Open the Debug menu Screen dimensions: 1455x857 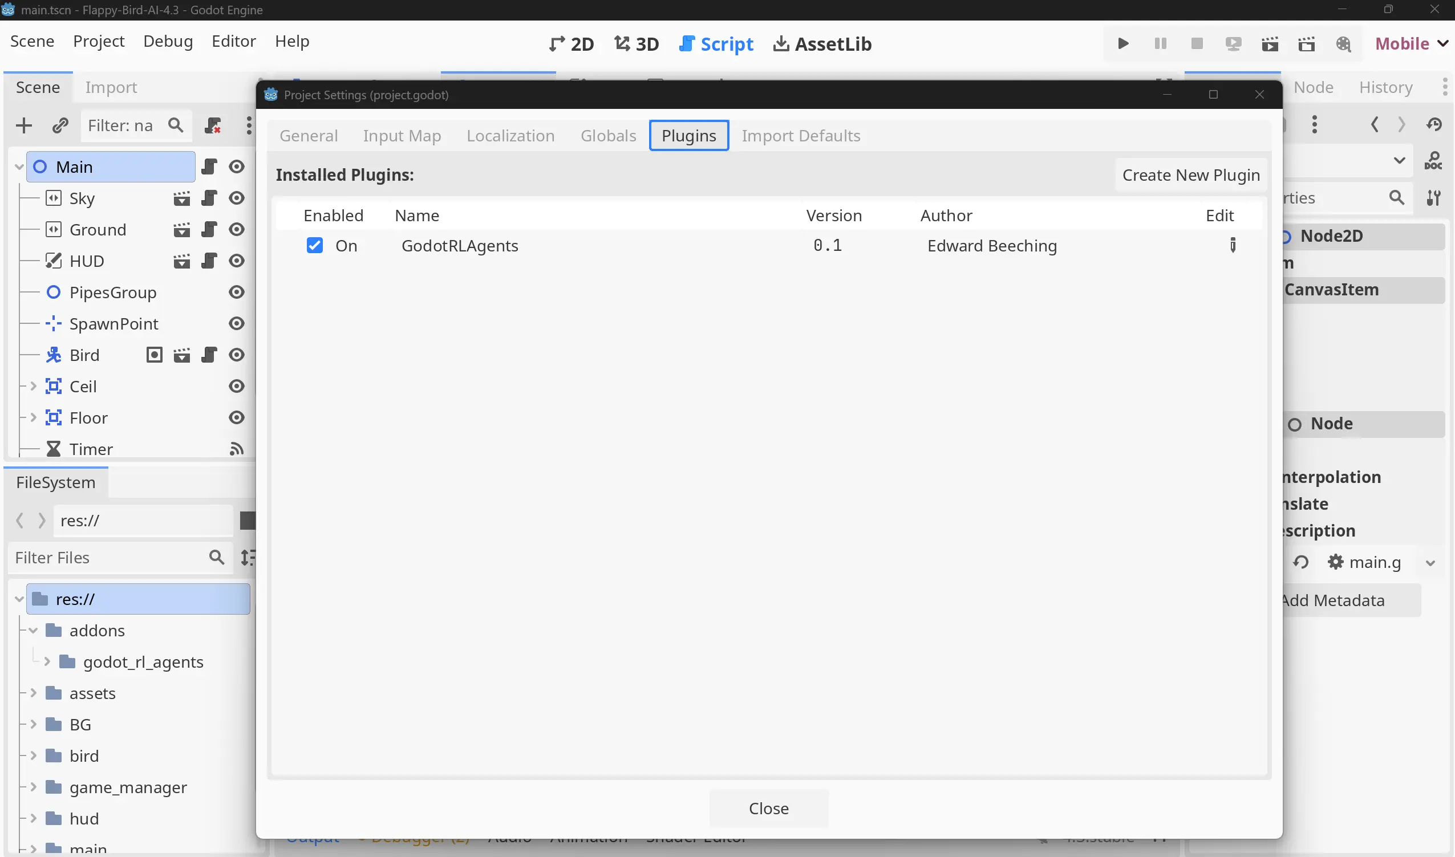pyautogui.click(x=168, y=42)
